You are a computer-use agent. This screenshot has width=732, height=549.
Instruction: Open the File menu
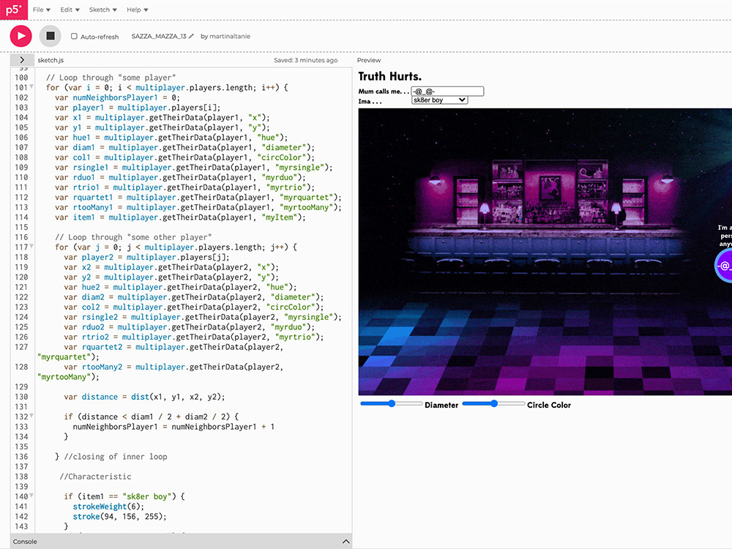point(41,10)
